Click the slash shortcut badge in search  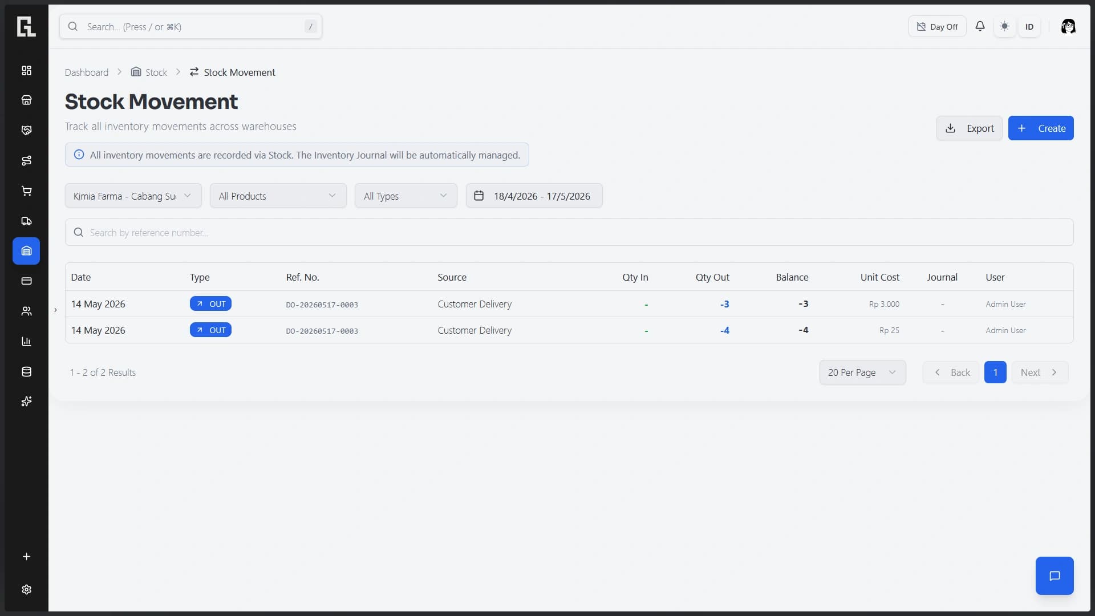(311, 26)
